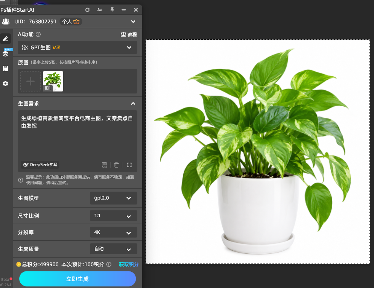Click the UID: 763802291 text
The height and width of the screenshot is (288, 374).
35,21
